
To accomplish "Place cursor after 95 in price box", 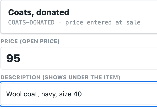I will pyautogui.click(x=20, y=58).
